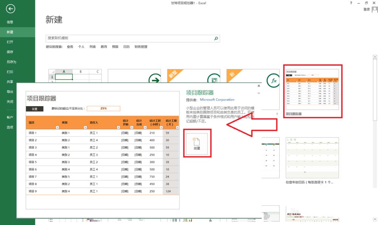Screen dimensions: 378x225
Task: Click the search magnifier icon
Action: coord(215,38)
